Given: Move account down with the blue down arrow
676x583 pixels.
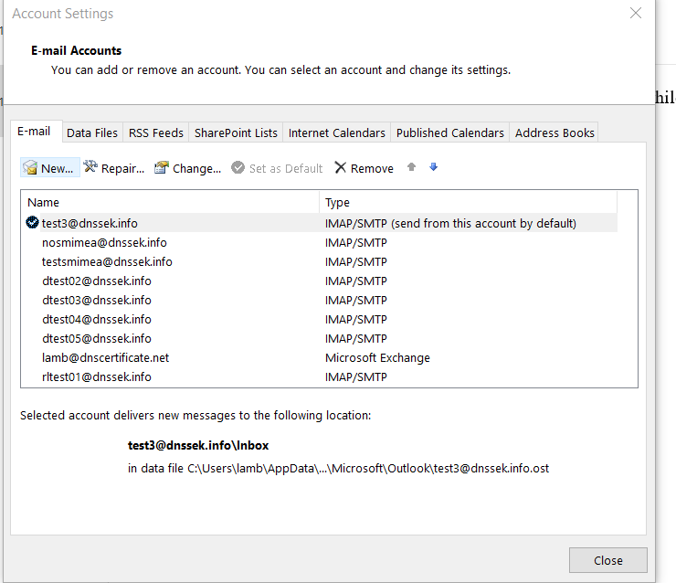Looking at the screenshot, I should [433, 167].
